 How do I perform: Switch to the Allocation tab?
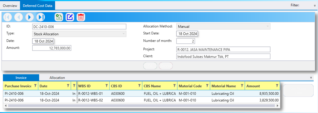coord(57,78)
